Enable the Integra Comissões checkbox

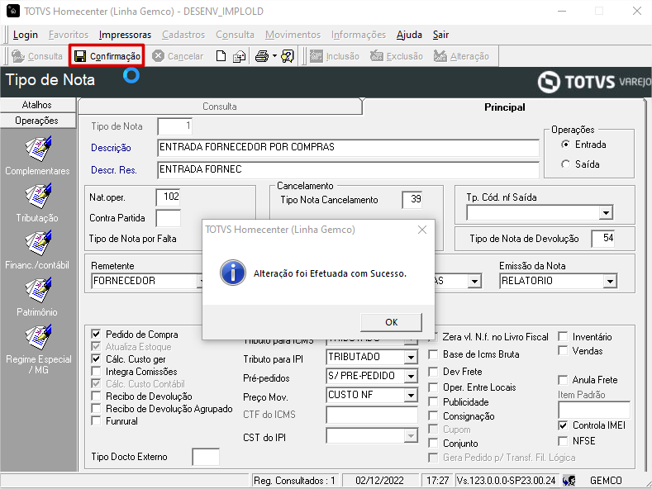(x=96, y=372)
